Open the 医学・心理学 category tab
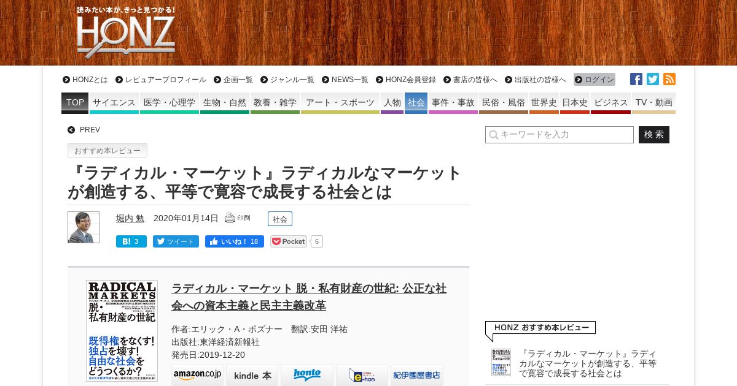Image resolution: width=737 pixels, height=386 pixels. tap(170, 103)
